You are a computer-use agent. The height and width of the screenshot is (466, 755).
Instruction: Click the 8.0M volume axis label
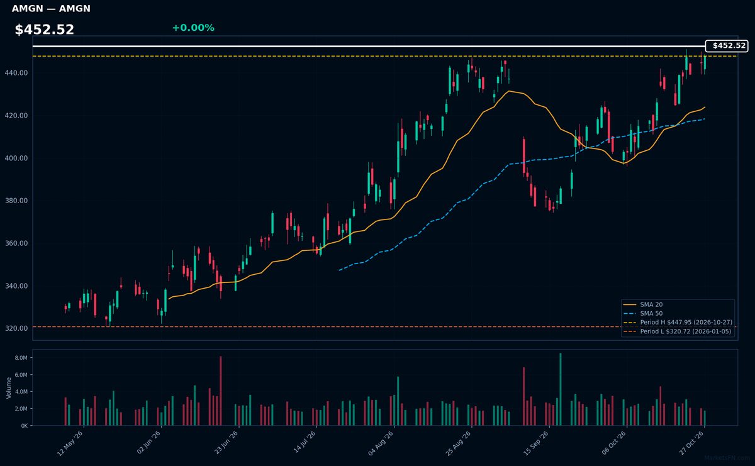(x=21, y=358)
